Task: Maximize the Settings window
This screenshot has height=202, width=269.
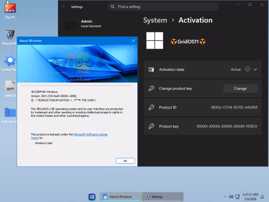Action: (250, 4)
